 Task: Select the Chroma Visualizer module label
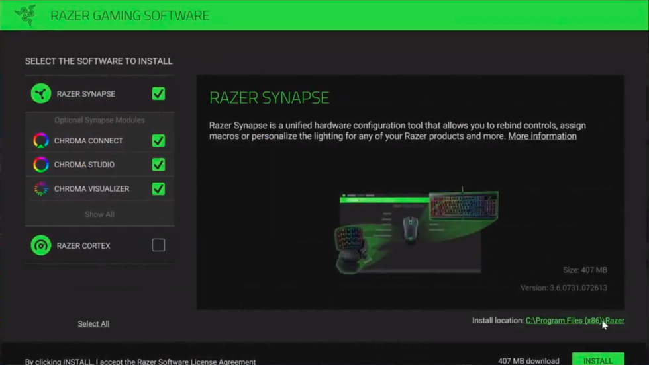pos(91,189)
